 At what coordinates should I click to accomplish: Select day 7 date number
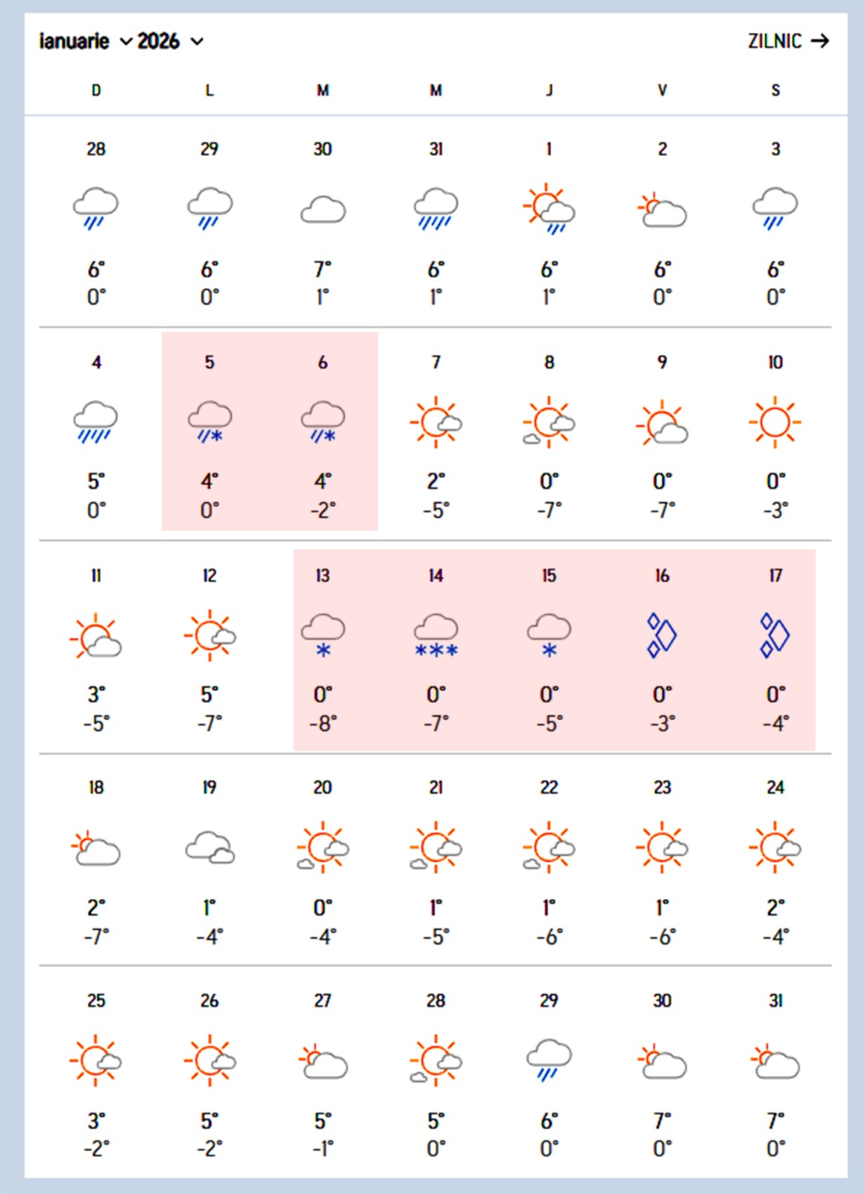[x=436, y=363]
